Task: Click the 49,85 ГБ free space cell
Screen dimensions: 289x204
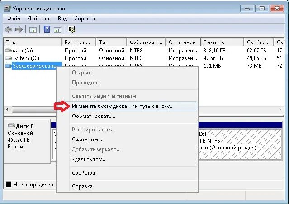Action: pyautogui.click(x=256, y=58)
